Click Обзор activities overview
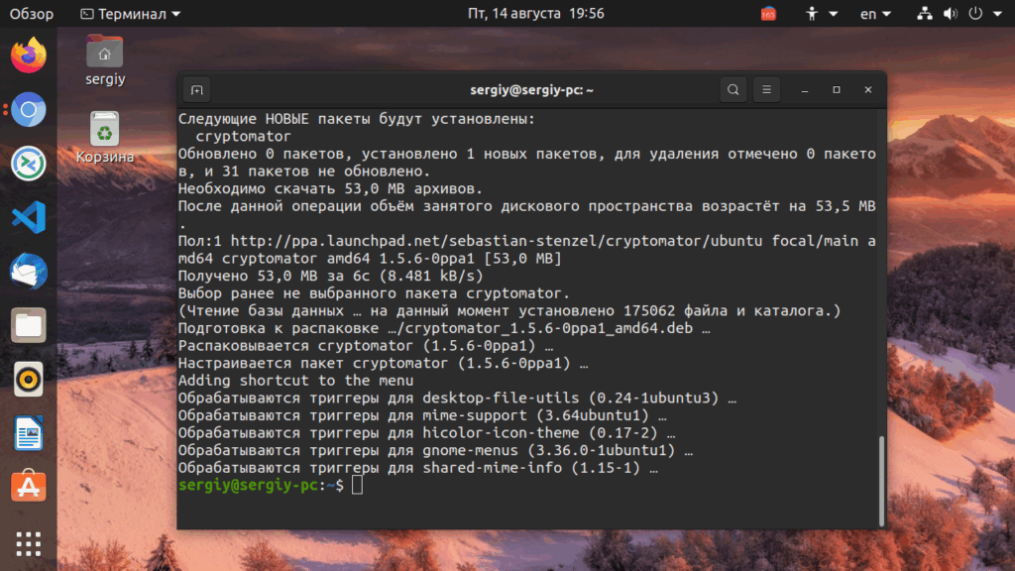 click(x=31, y=14)
